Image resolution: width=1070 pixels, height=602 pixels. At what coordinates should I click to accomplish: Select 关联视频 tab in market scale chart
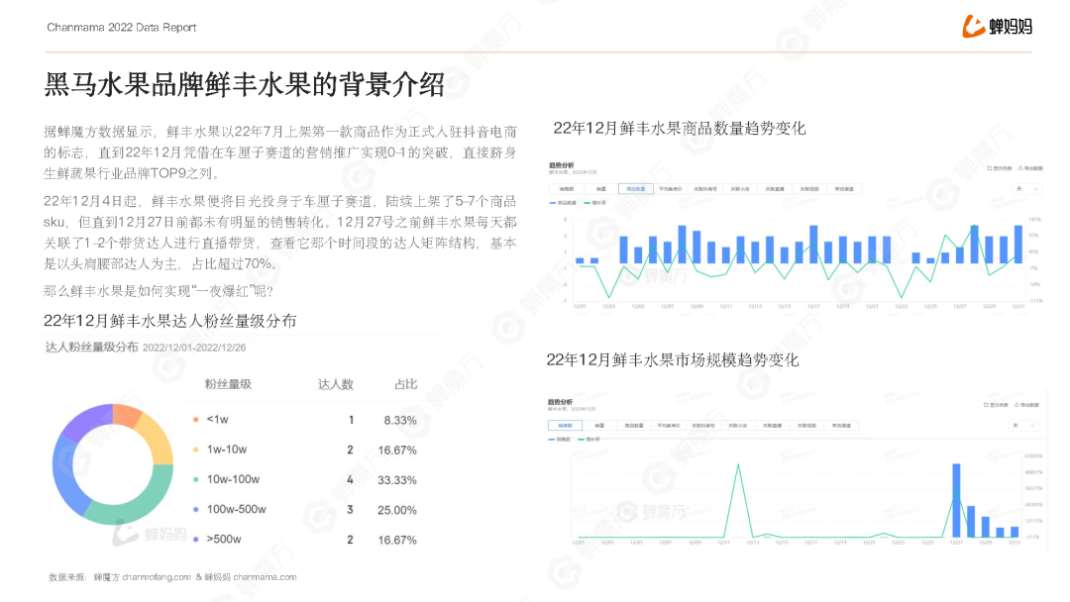[x=806, y=426]
